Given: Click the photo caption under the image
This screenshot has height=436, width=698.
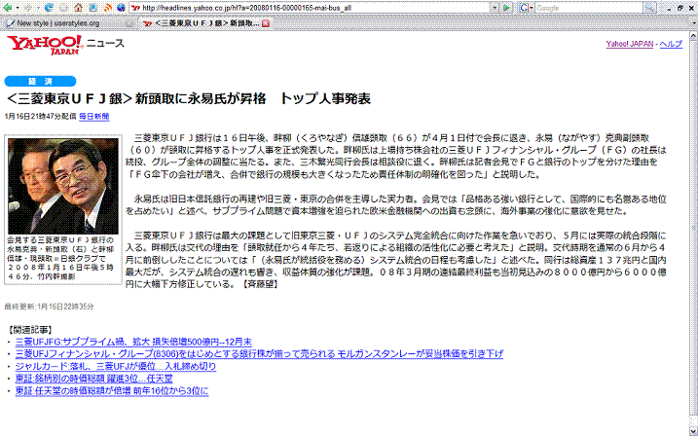Looking at the screenshot, I should pyautogui.click(x=61, y=258).
